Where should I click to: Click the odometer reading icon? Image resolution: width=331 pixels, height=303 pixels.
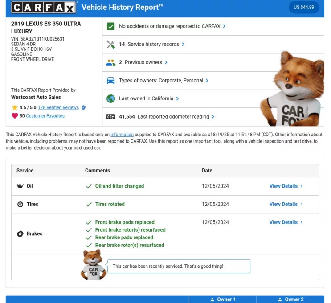pyautogui.click(x=111, y=117)
